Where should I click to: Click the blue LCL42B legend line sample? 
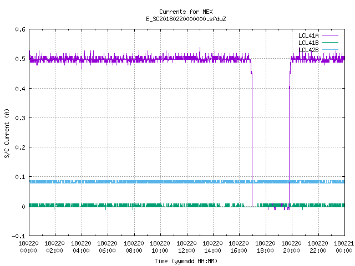(330, 49)
